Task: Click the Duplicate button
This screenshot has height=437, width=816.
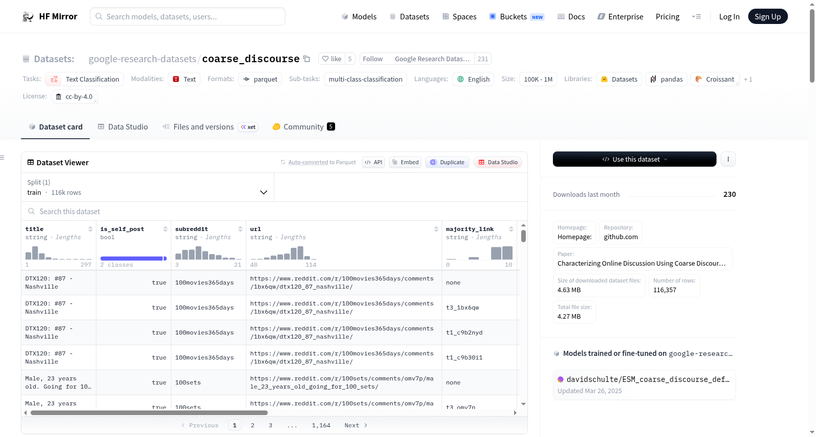Action: click(447, 162)
